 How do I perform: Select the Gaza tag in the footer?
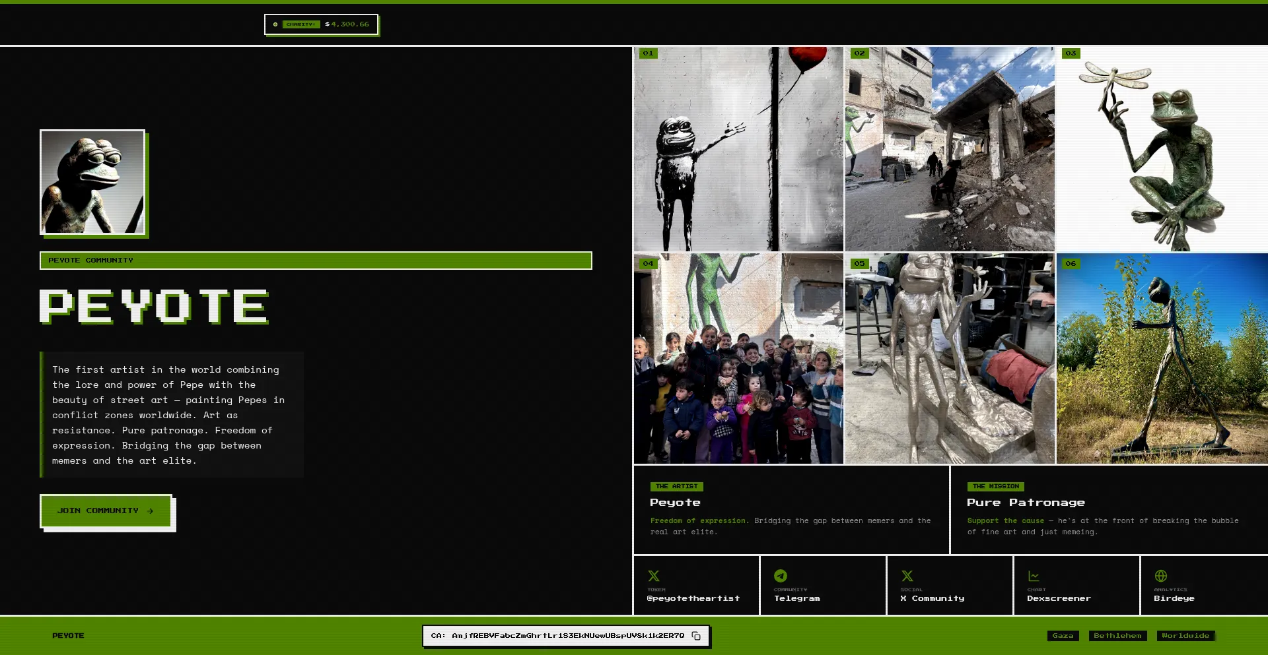point(1063,636)
